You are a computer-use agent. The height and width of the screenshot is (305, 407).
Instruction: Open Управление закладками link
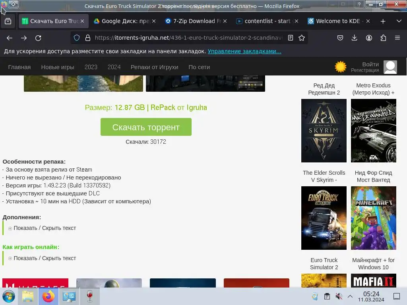244,51
